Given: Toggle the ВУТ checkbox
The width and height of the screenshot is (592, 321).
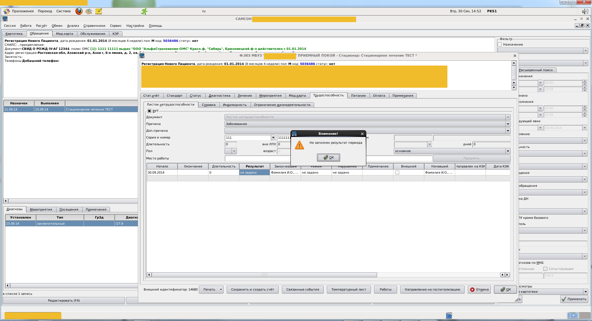Looking at the screenshot, I should (149, 111).
